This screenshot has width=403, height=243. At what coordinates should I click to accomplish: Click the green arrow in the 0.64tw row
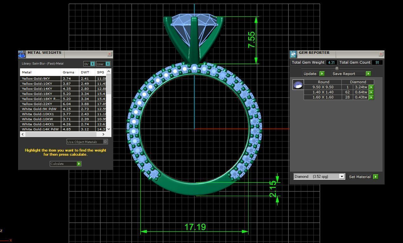(x=371, y=92)
